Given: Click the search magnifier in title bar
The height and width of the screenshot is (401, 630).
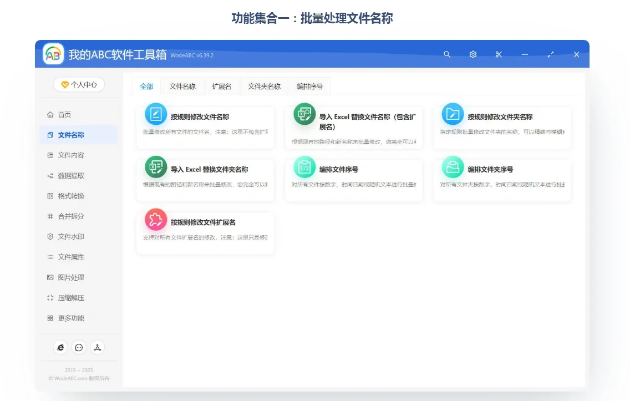Looking at the screenshot, I should coord(447,54).
